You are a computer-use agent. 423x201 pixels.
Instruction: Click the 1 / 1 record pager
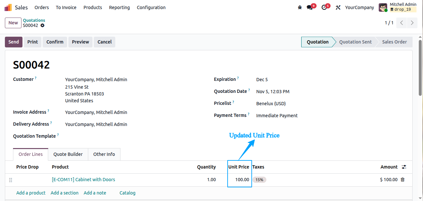[x=389, y=23]
